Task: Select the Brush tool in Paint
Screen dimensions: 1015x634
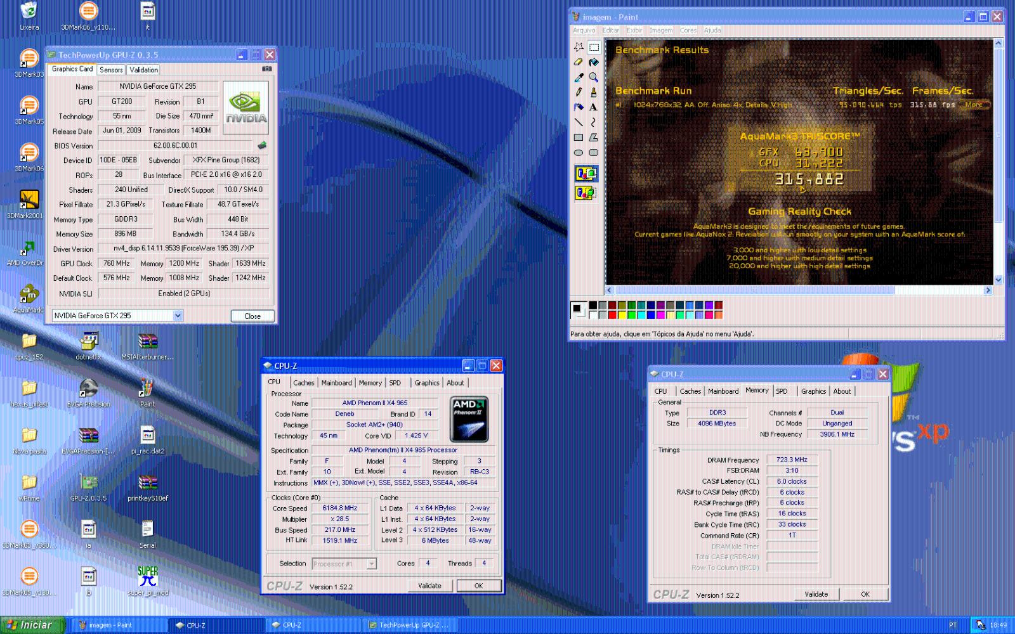Action: coord(594,93)
